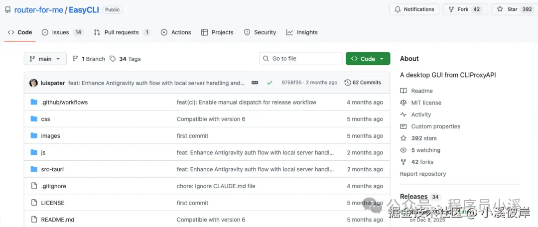
Task: Open the .github/workflows folder
Action: (64, 102)
